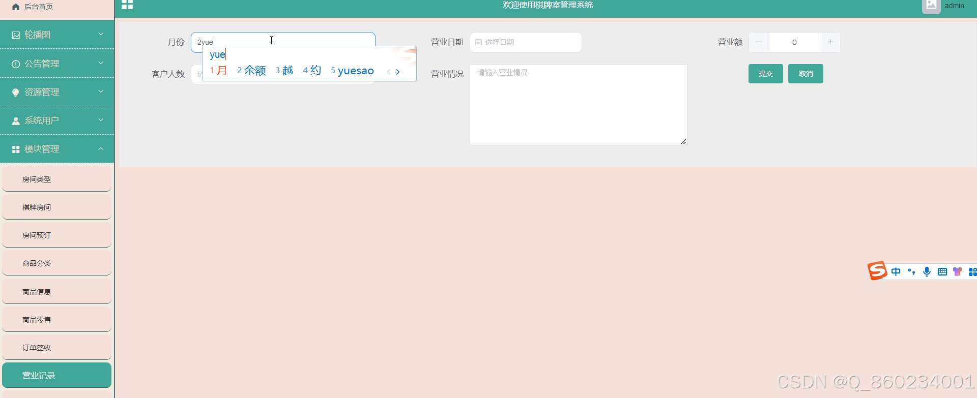Open the 商品分类 submenu item

pyautogui.click(x=57, y=263)
